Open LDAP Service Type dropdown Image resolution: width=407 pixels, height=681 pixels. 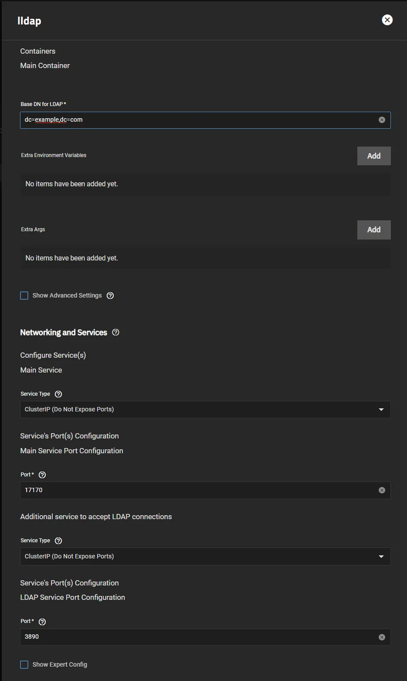point(205,557)
